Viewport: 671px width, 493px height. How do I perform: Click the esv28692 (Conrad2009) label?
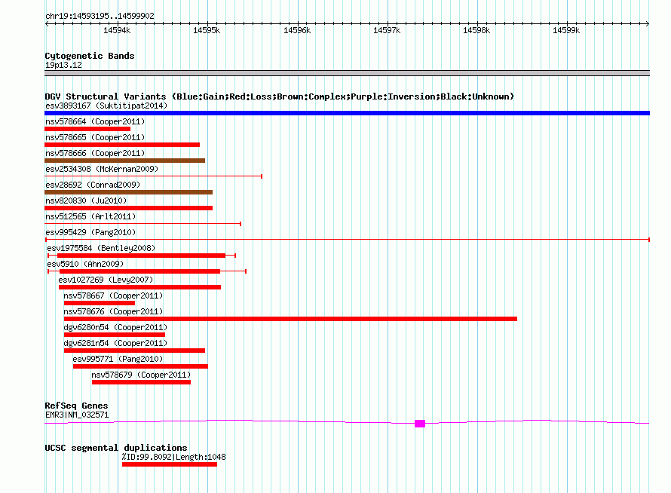pyautogui.click(x=93, y=185)
